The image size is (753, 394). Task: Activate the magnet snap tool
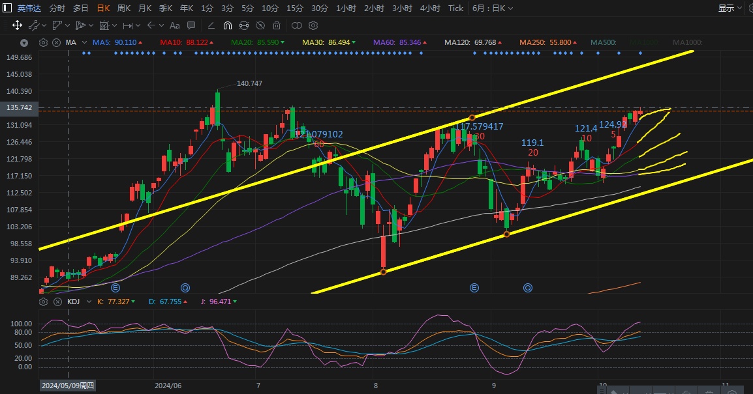227,25
